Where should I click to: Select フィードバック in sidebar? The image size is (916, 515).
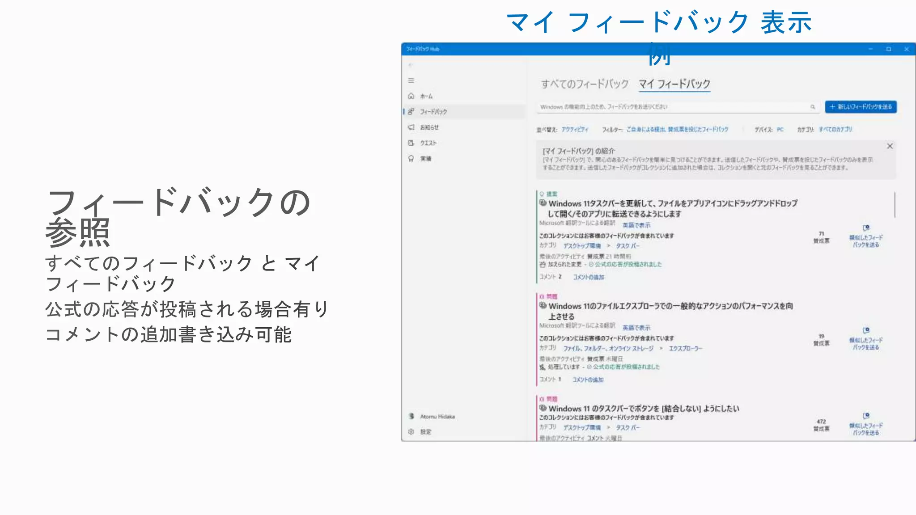464,112
